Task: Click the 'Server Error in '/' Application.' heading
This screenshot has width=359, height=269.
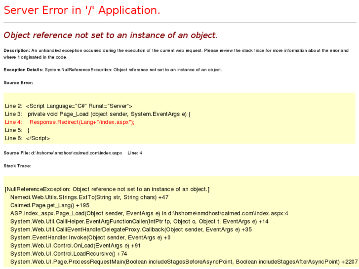Action: click(x=82, y=10)
